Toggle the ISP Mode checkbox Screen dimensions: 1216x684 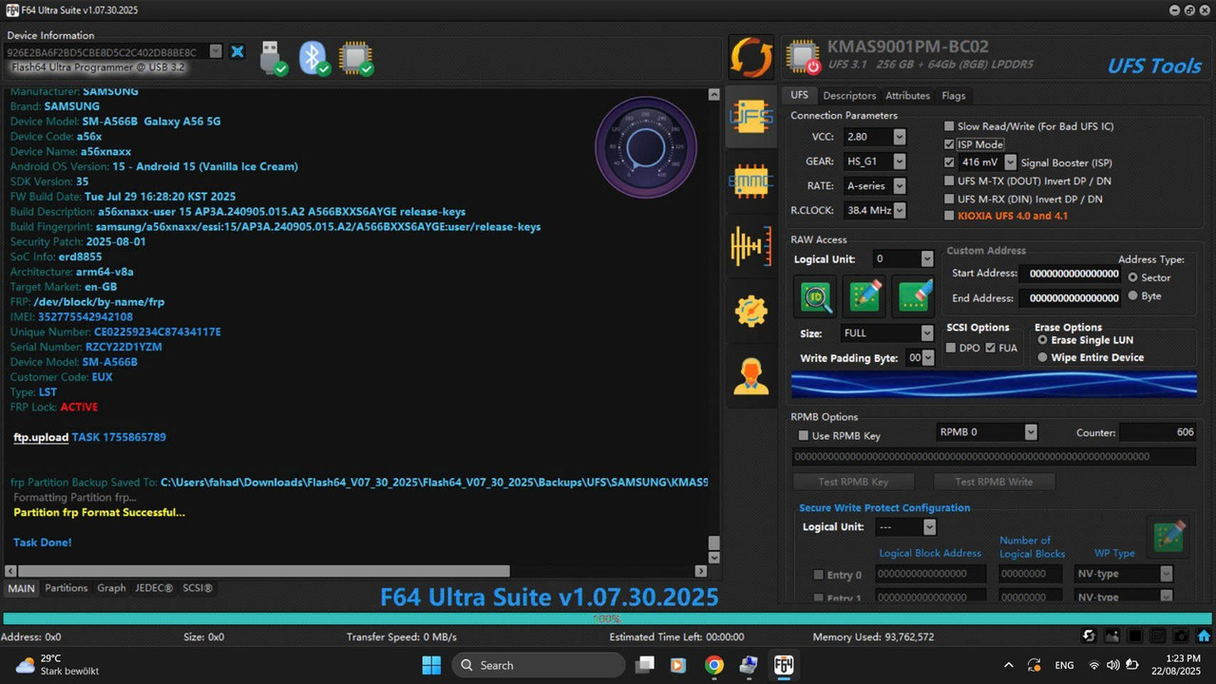pos(950,144)
